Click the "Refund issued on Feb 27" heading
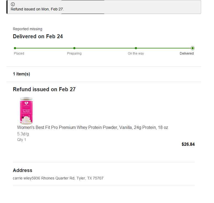Image resolution: width=214 pixels, height=203 pixels. coord(44,89)
